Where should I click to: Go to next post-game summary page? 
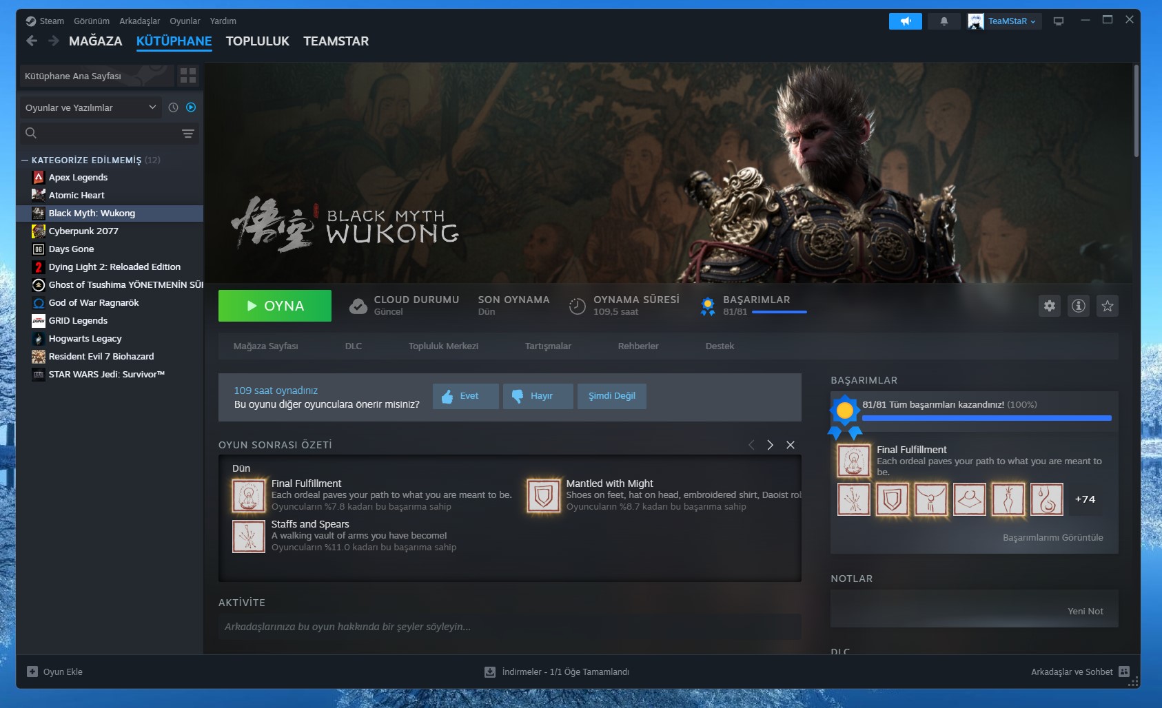click(x=770, y=445)
